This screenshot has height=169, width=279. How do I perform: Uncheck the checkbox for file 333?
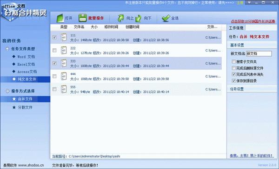54,63
